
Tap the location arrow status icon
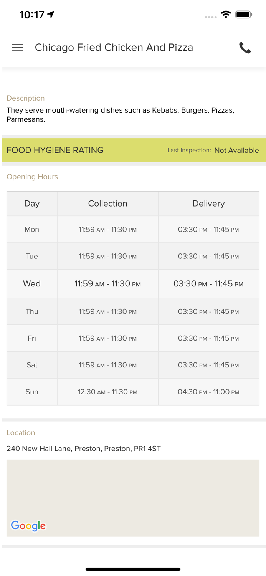tap(51, 15)
